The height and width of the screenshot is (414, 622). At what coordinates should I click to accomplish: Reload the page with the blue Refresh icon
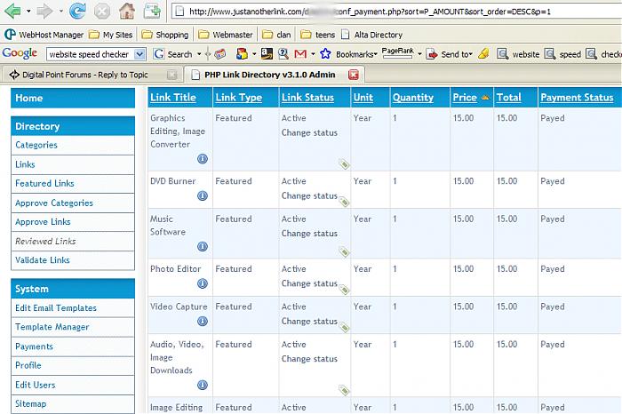(77, 11)
